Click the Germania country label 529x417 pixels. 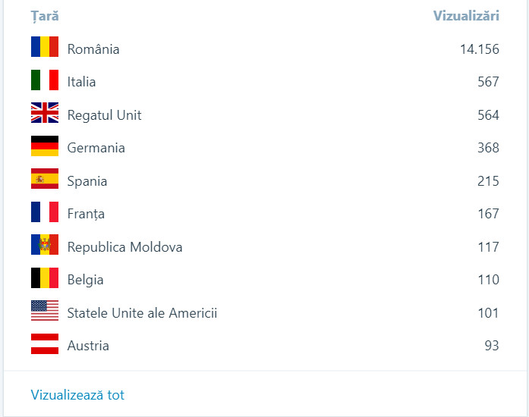(96, 148)
